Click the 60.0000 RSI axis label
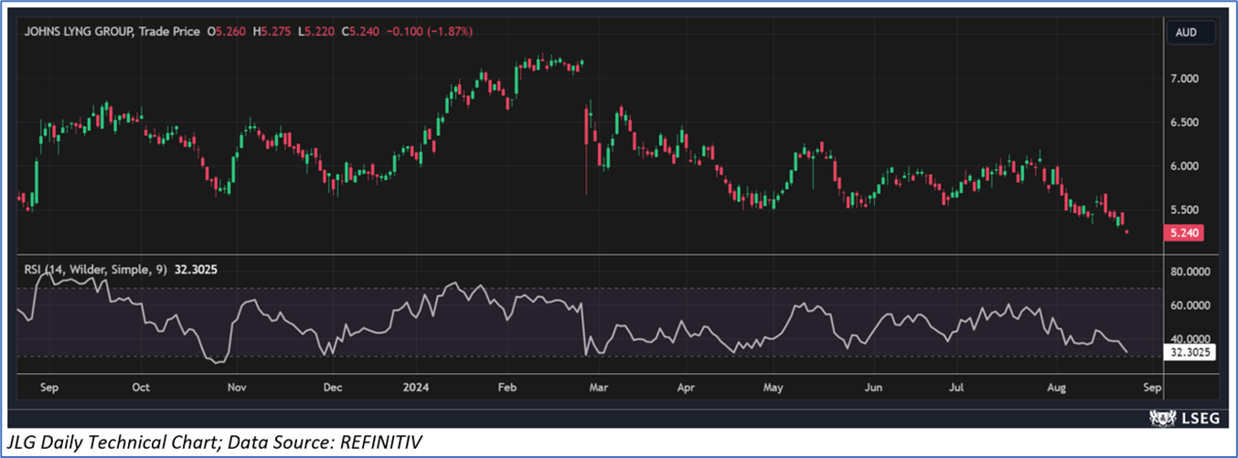 (1189, 305)
